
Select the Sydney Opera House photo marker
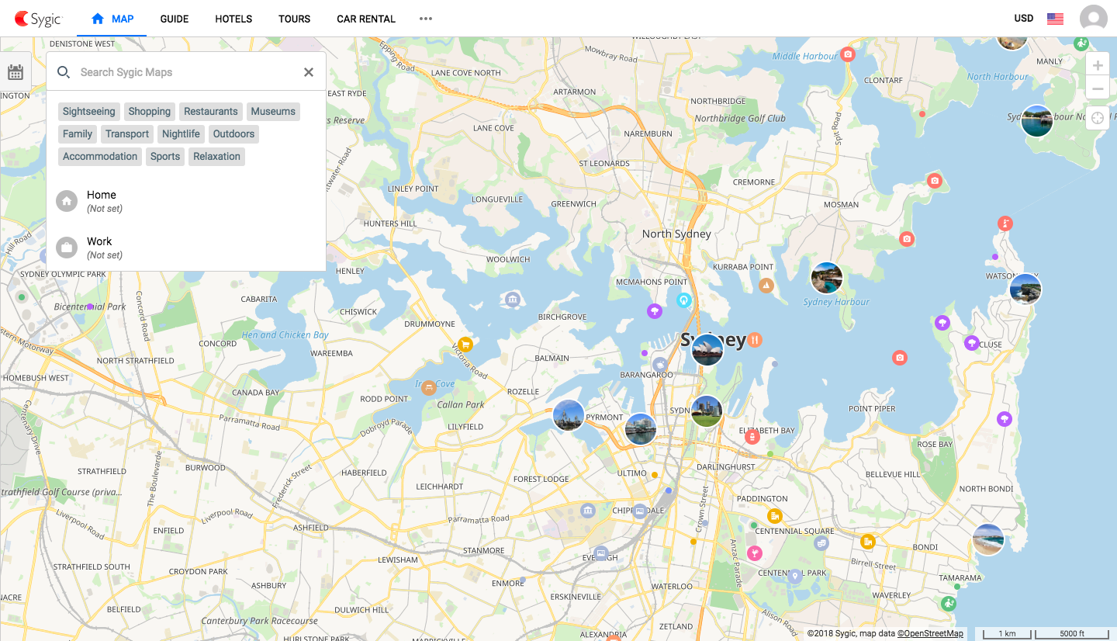coord(707,349)
